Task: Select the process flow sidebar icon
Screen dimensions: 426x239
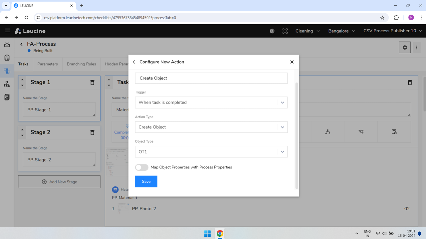Action: (x=7, y=71)
